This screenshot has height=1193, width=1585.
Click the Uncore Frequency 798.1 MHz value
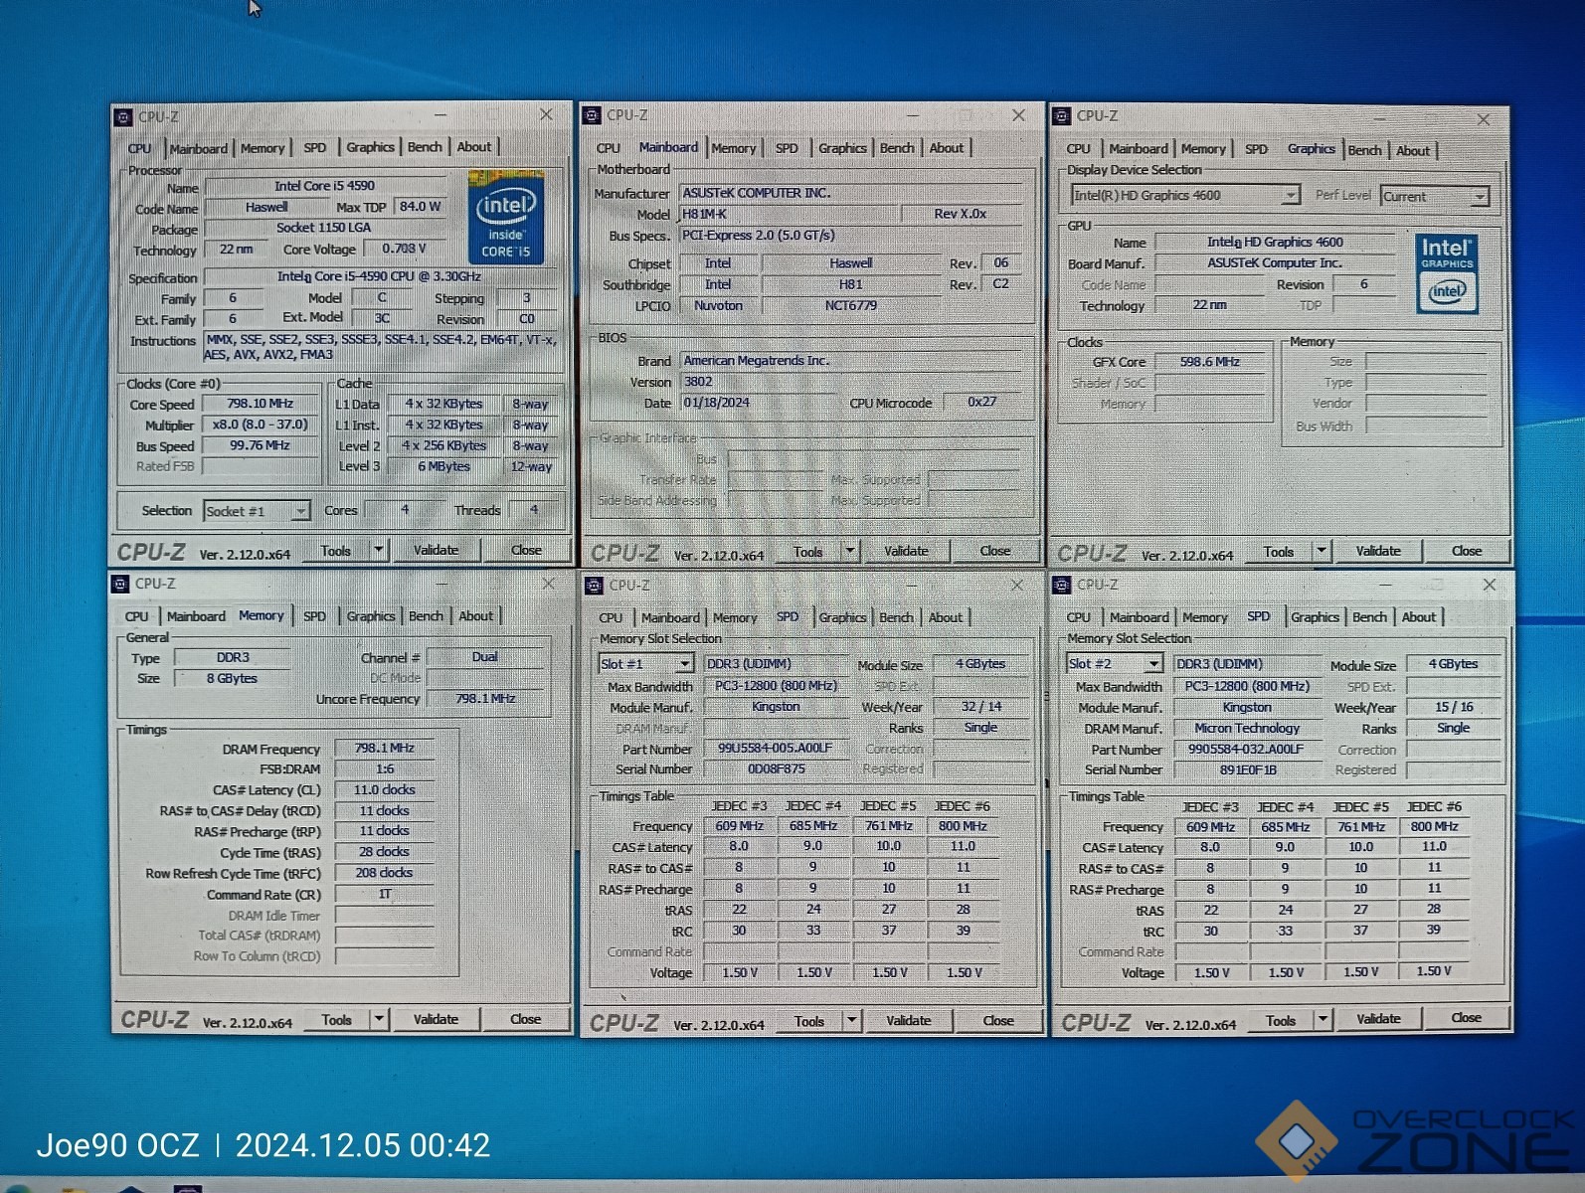pos(485,699)
